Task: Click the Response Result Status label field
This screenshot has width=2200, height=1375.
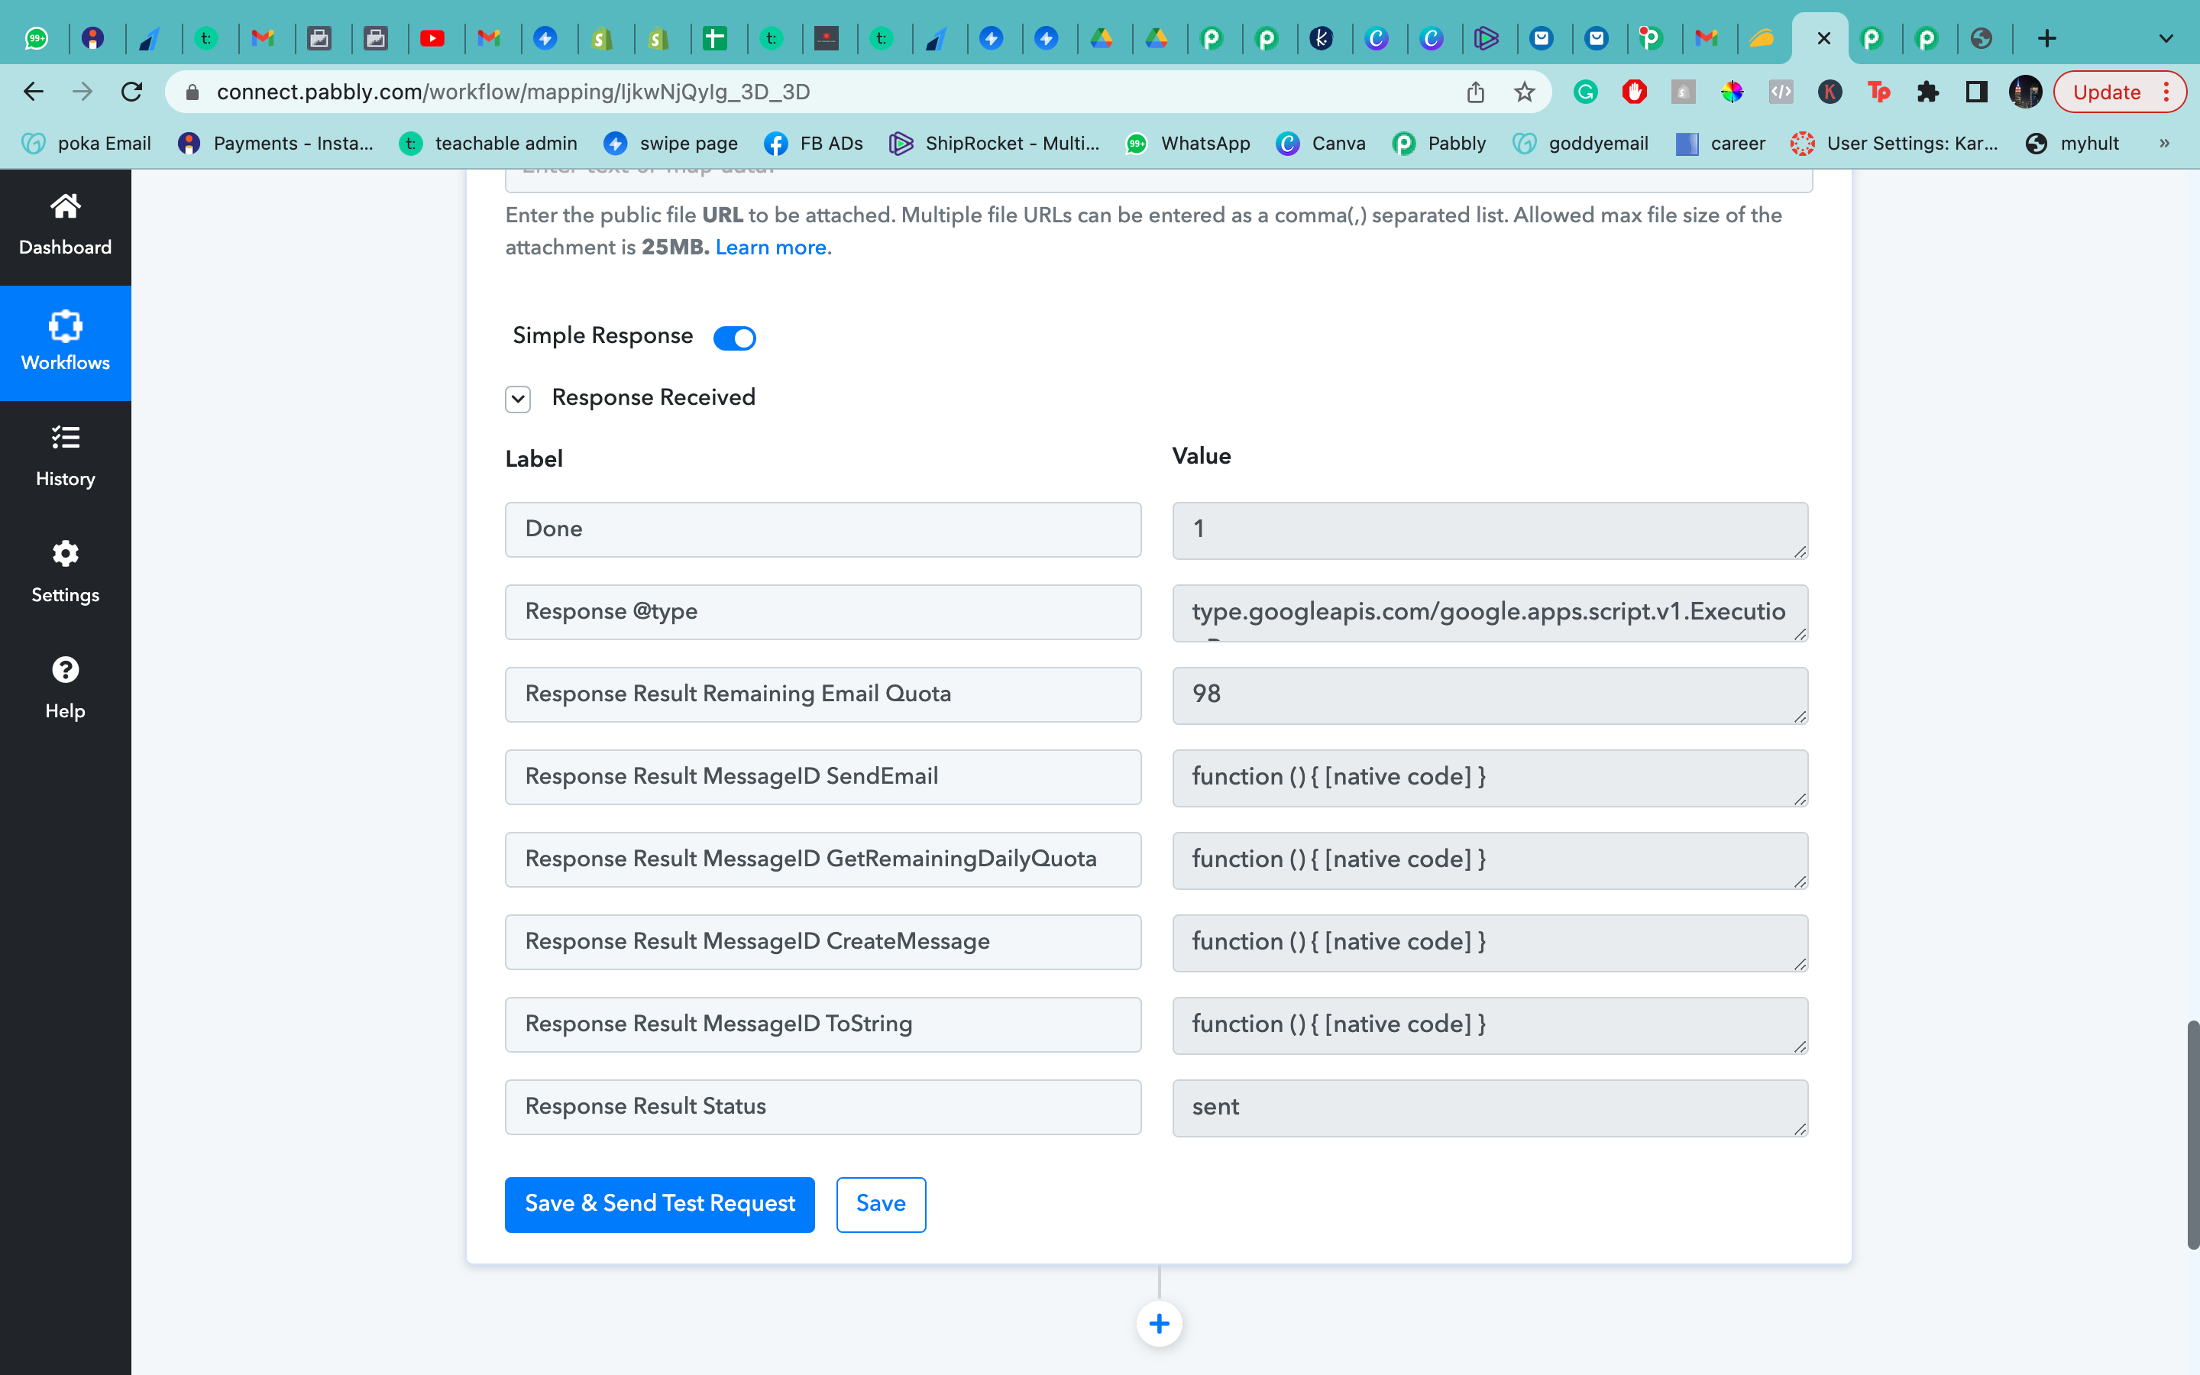Action: pos(823,1107)
